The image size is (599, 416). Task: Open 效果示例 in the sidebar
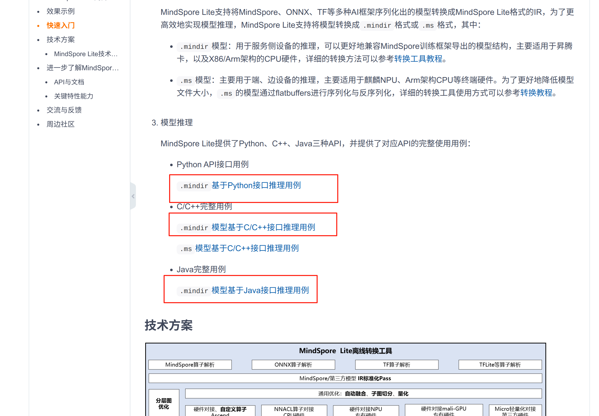[60, 11]
